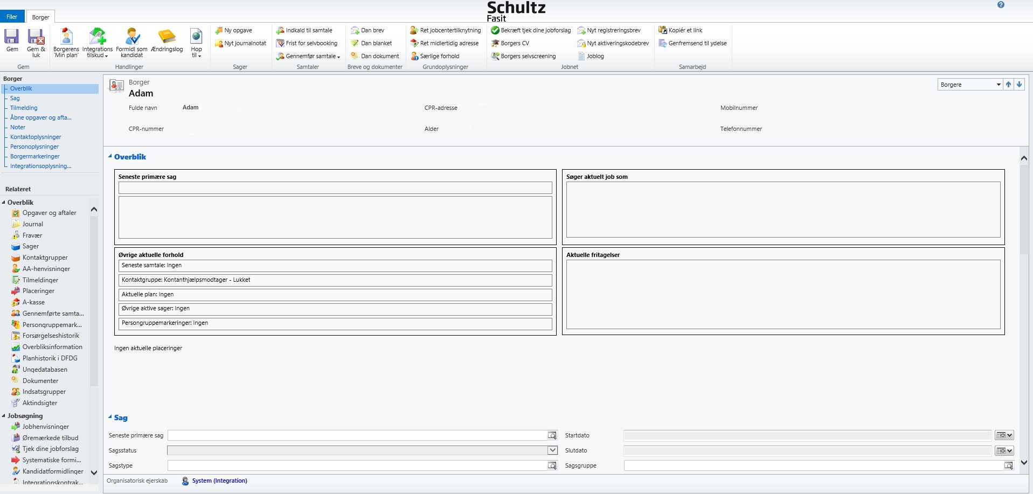Click Ret midlertidig adresse
This screenshot has height=494, width=1033.
445,43
